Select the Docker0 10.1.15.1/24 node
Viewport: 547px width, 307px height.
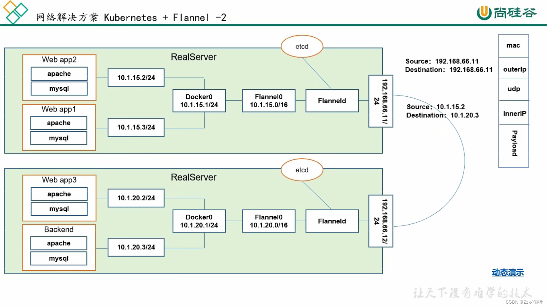pyautogui.click(x=199, y=100)
